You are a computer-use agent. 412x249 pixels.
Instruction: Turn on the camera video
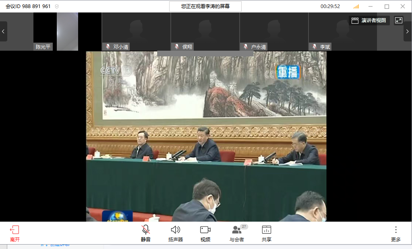[x=205, y=230]
